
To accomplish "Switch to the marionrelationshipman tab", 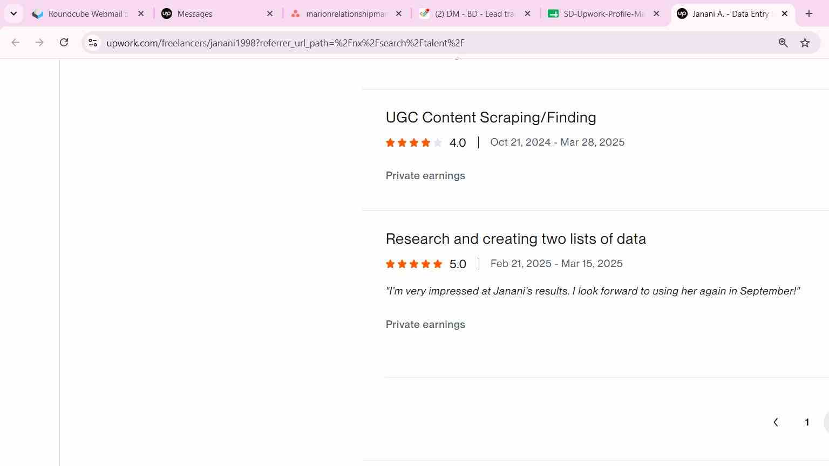I will pos(339,13).
